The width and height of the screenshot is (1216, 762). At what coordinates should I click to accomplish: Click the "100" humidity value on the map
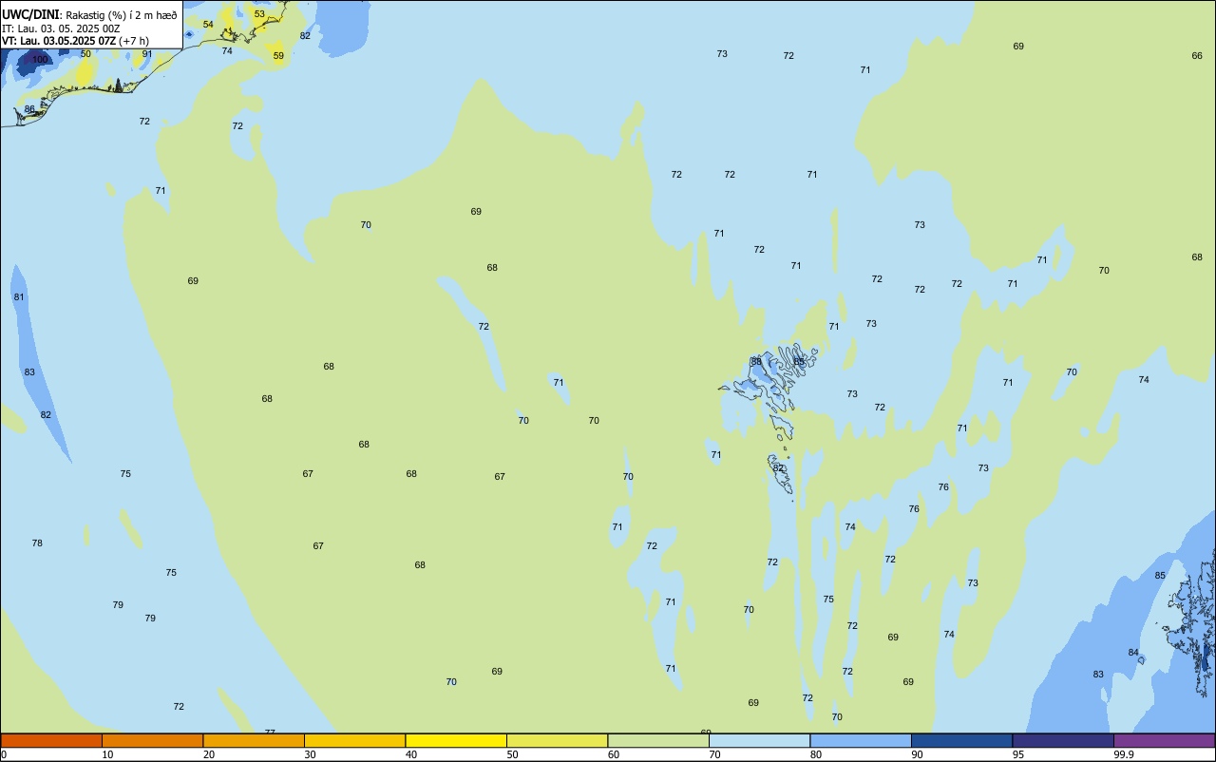(x=40, y=59)
